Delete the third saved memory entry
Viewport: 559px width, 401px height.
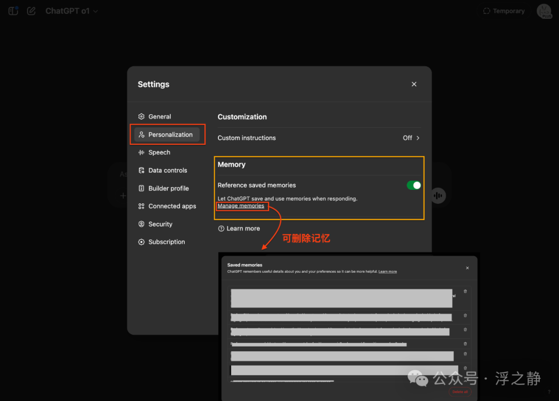(465, 329)
